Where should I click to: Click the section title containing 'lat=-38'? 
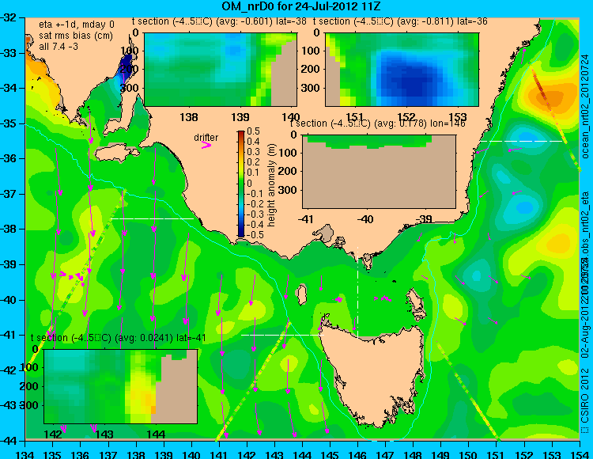[x=219, y=21]
